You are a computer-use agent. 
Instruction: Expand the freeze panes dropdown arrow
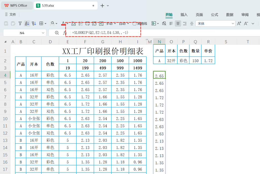click(158, 24)
